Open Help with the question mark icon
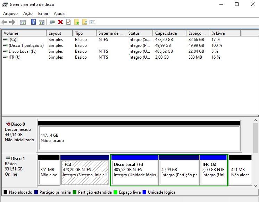 [34, 22]
